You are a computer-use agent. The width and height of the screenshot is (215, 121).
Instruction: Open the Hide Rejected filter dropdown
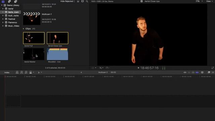point(68,1)
